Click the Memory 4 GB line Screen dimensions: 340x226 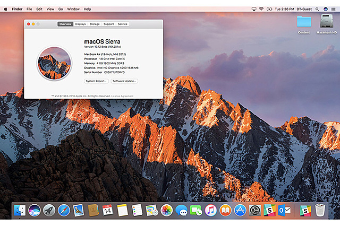(x=104, y=64)
